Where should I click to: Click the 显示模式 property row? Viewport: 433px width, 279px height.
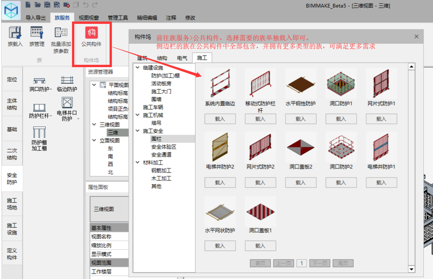click(x=109, y=254)
